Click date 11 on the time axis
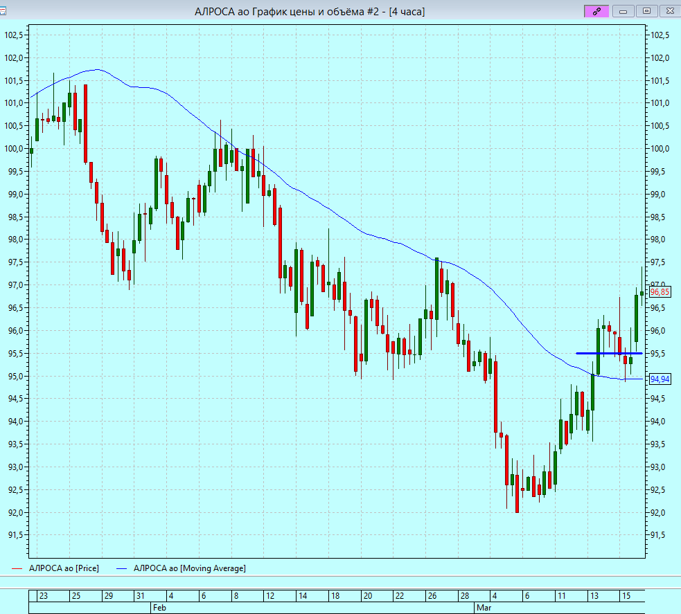Screen dimensions: 681x614 [x=562, y=596]
